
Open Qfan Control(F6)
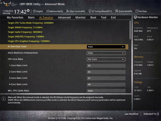tap(75, 11)
